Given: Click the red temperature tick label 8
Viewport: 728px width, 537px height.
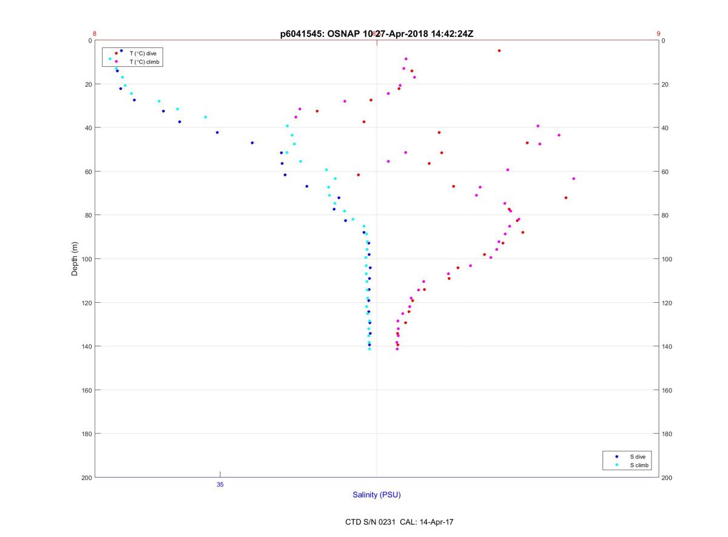Looking at the screenshot, I should [95, 34].
